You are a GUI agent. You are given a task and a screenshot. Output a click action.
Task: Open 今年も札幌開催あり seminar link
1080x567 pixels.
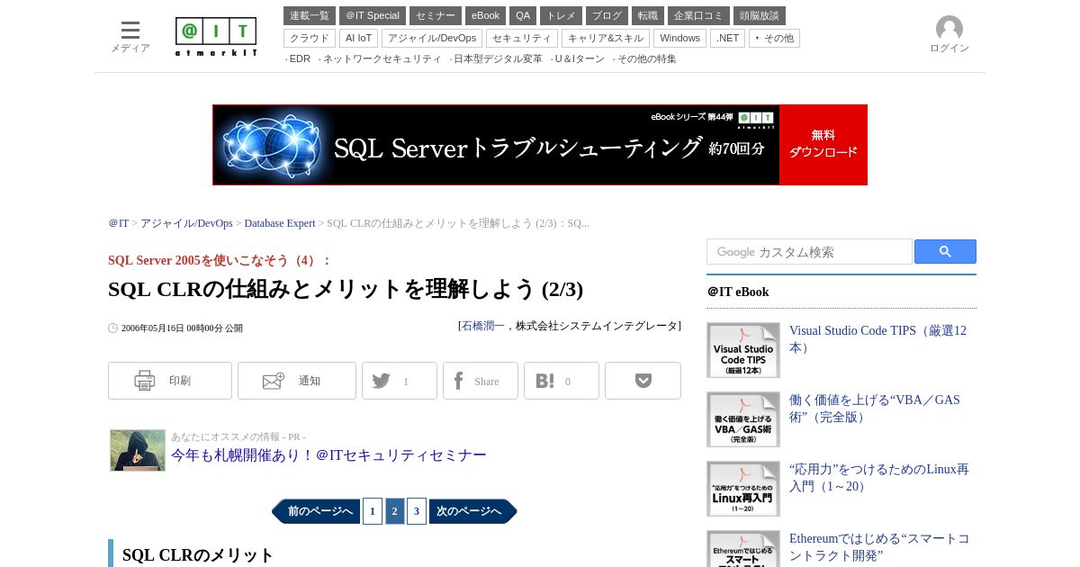328,455
